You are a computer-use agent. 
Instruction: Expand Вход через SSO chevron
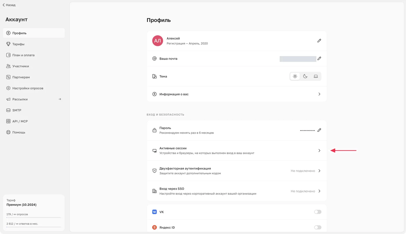(x=319, y=191)
